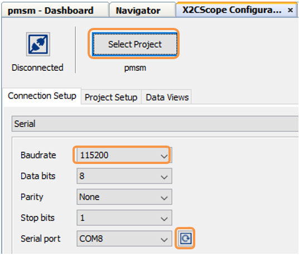Activate the X2CScope Configuration tab
The width and height of the screenshot is (299, 256).
pos(232,10)
